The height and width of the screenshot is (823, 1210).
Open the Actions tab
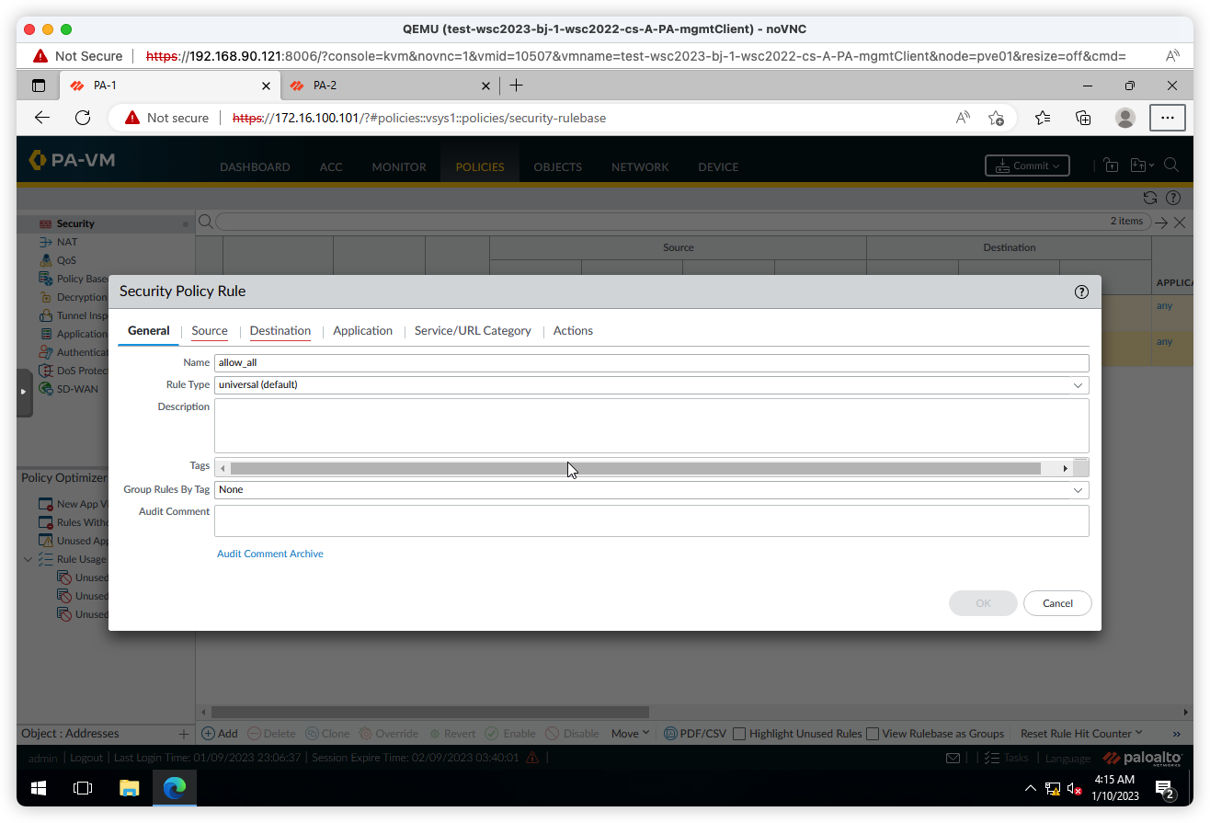point(573,331)
